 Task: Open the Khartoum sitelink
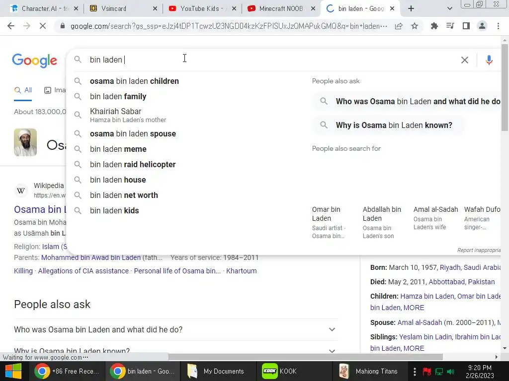pos(242,271)
